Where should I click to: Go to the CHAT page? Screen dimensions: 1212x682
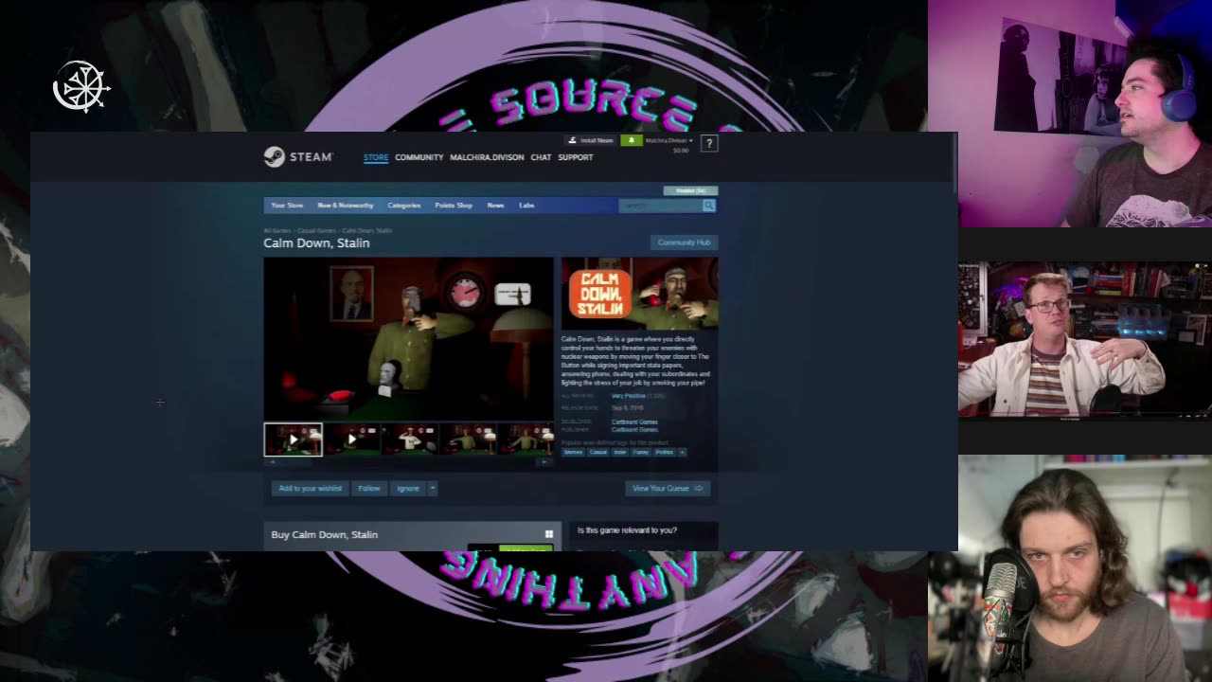(541, 157)
